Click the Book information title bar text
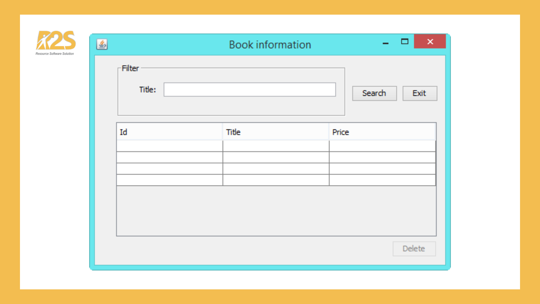This screenshot has height=304, width=540. pos(270,45)
